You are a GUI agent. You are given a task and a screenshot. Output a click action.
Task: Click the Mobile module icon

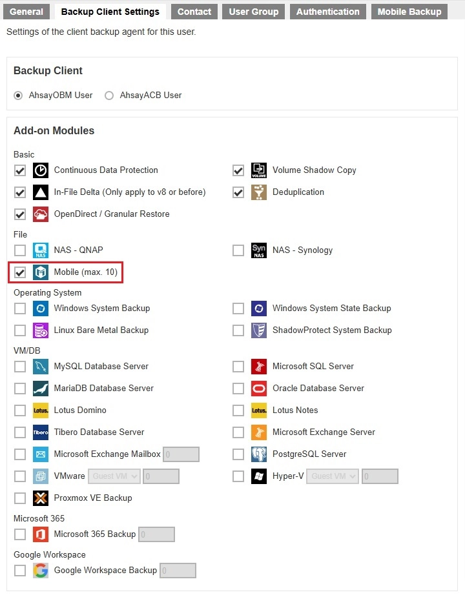(x=40, y=272)
